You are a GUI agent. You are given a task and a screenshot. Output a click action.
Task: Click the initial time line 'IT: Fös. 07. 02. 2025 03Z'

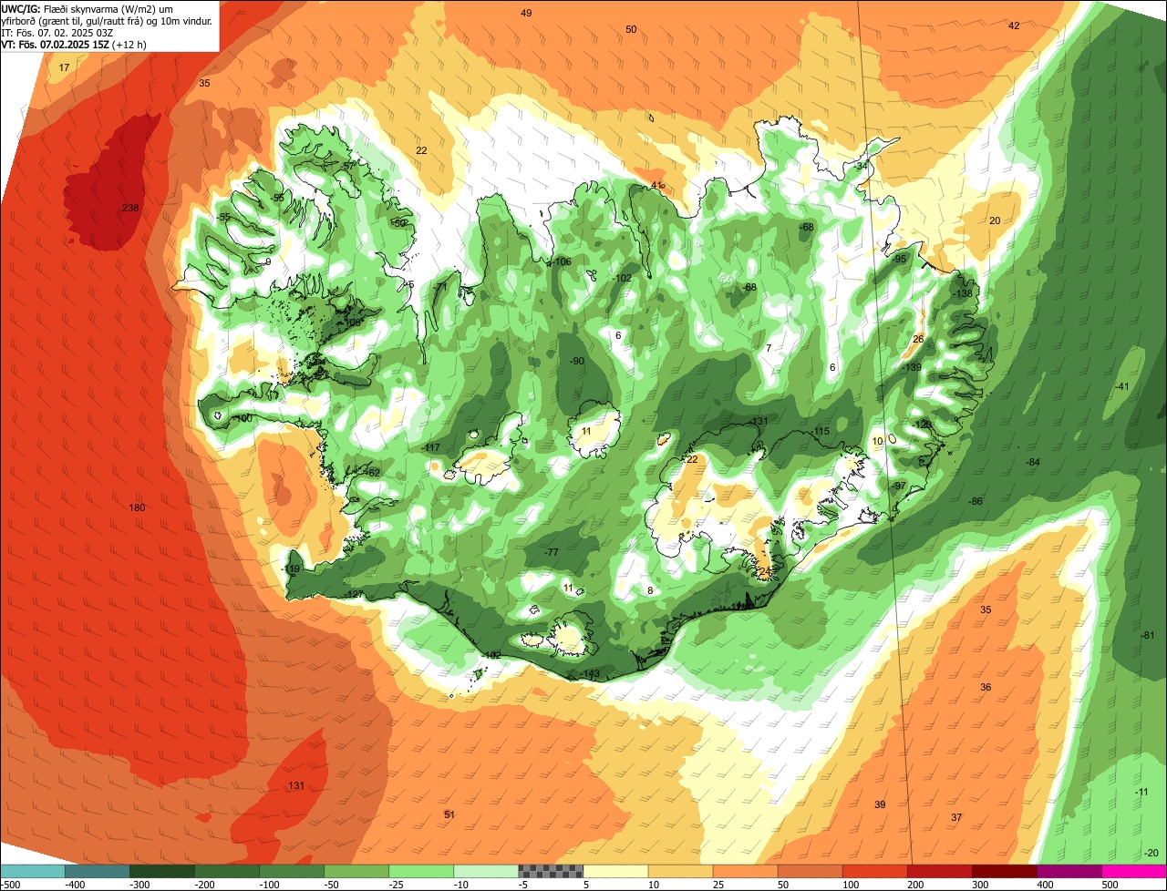click(x=57, y=32)
